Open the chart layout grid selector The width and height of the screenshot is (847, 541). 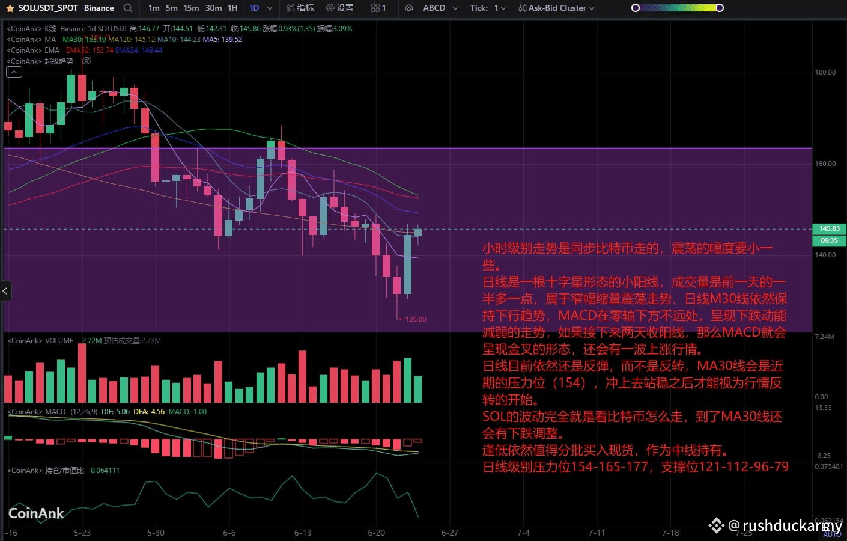pyautogui.click(x=378, y=8)
